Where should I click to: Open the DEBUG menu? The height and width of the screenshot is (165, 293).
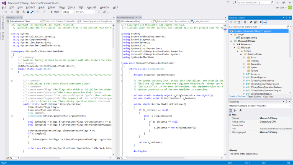51,8
